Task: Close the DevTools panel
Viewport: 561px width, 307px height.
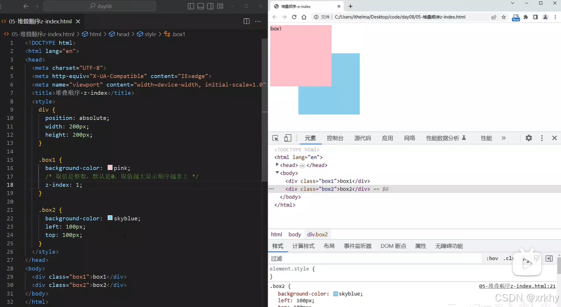Action: (554, 138)
